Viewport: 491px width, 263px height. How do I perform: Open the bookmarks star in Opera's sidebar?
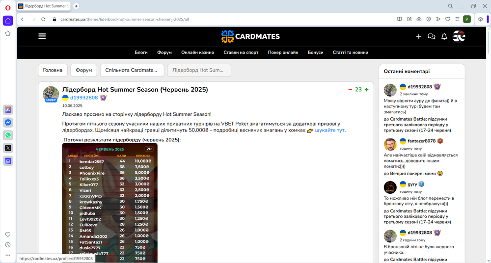click(x=8, y=33)
